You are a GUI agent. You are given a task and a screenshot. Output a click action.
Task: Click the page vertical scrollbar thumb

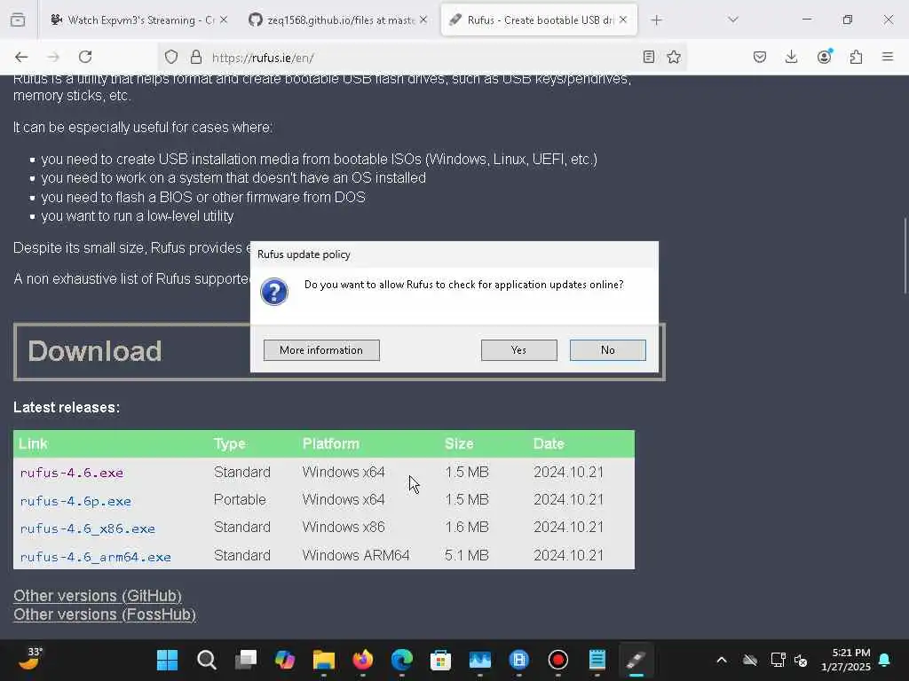click(x=905, y=254)
